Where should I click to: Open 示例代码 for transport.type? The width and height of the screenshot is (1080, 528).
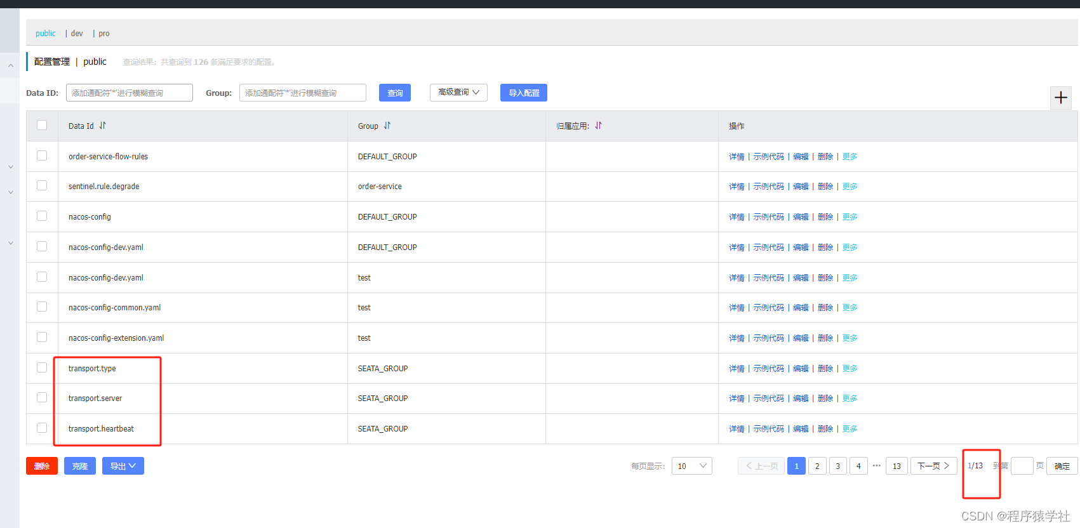point(769,369)
